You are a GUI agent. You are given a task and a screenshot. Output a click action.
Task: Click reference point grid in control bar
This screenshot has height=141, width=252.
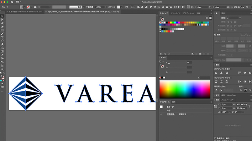(188, 7)
